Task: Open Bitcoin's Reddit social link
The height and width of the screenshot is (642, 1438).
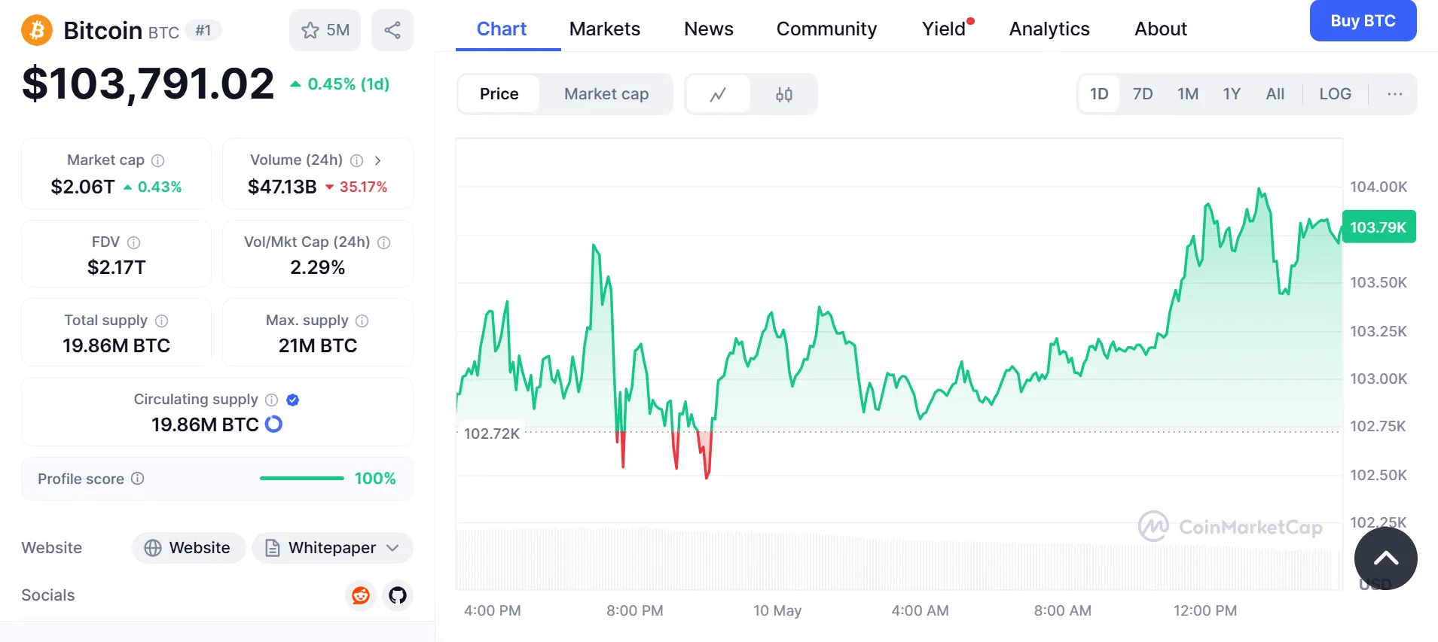Action: point(361,595)
